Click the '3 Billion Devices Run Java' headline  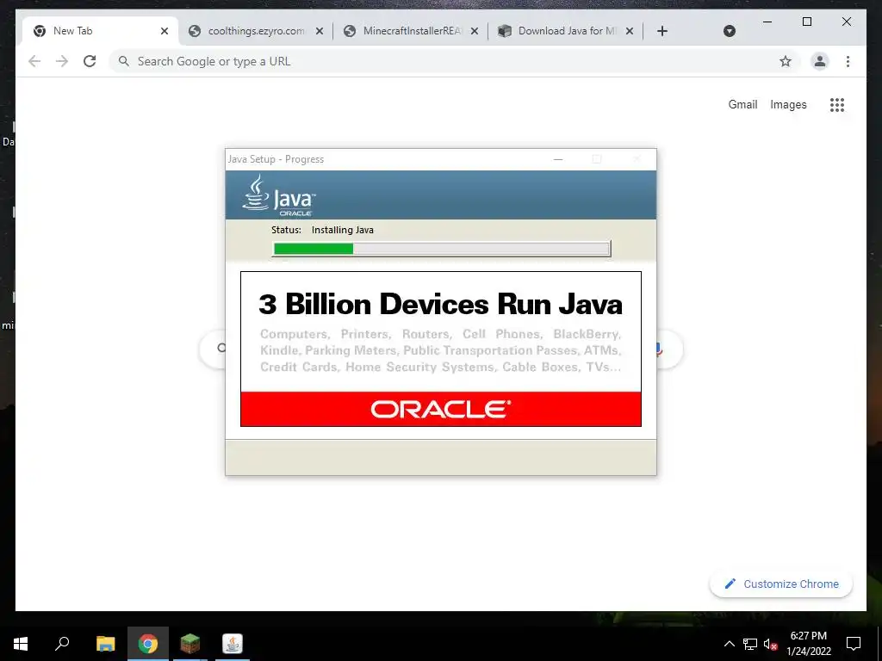tap(440, 304)
